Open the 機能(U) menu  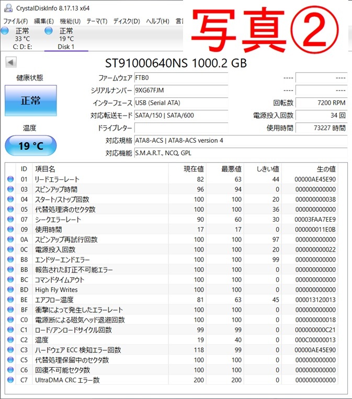tap(70, 21)
